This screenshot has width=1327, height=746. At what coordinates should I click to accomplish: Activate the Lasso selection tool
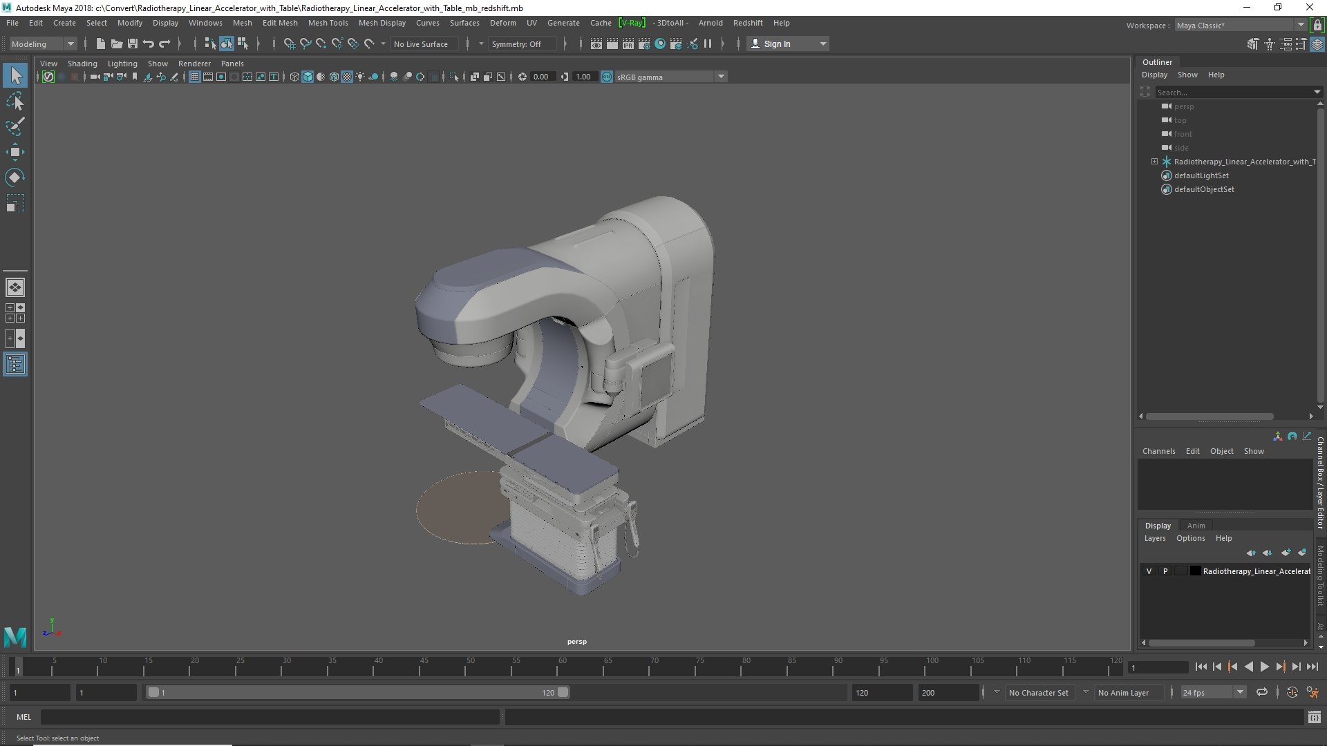tap(15, 102)
